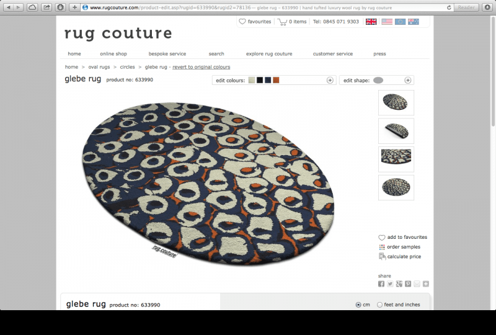Select the US flag

pos(386,22)
